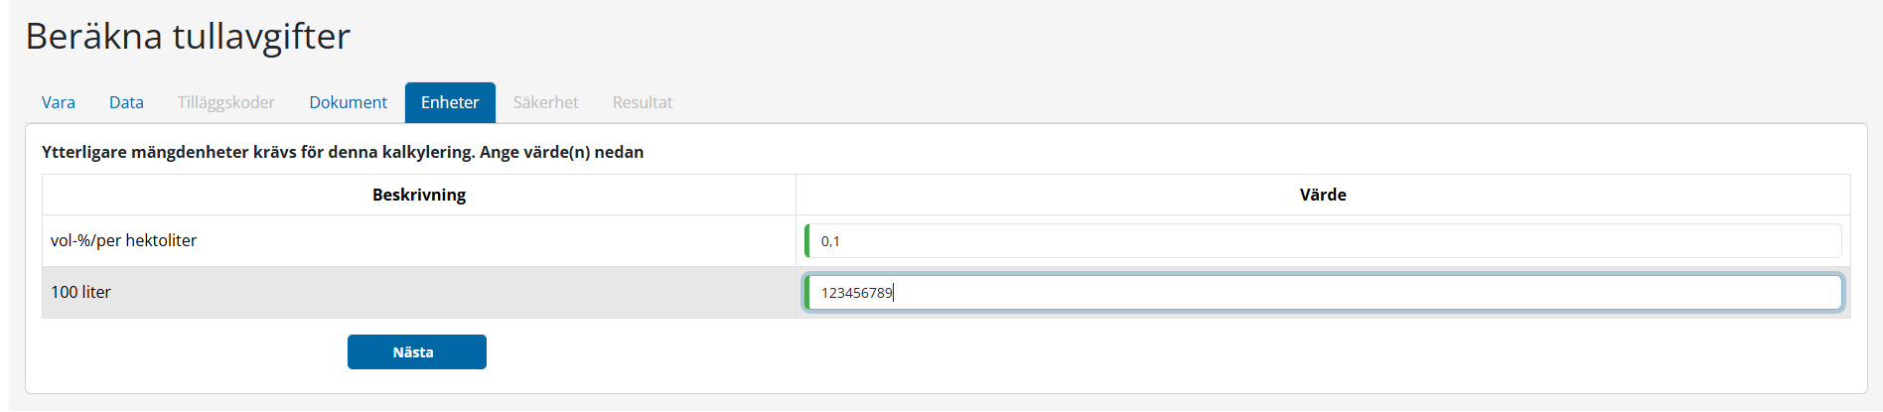Select the Tilläggskoder tab
This screenshot has height=412, width=1883.
pyautogui.click(x=225, y=102)
